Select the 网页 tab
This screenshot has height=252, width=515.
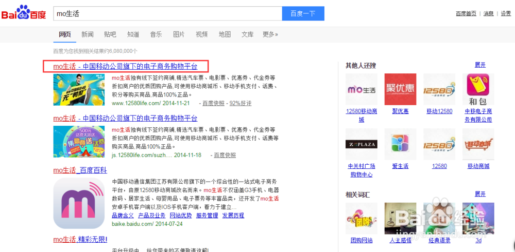(x=65, y=34)
